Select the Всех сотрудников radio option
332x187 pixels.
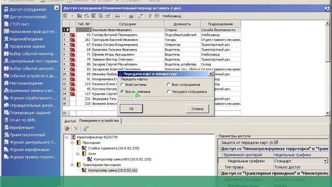coord(169,85)
